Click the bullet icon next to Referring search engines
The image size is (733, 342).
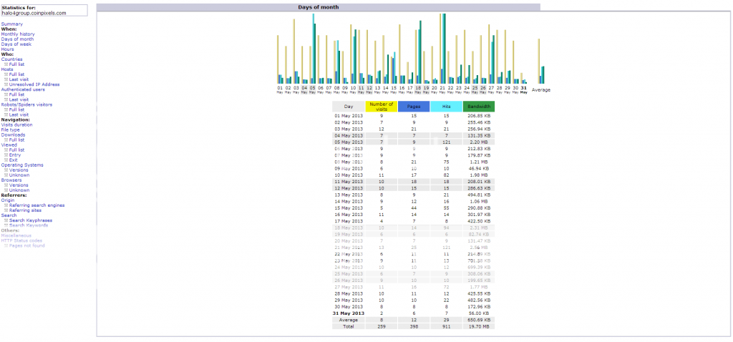pos(6,205)
